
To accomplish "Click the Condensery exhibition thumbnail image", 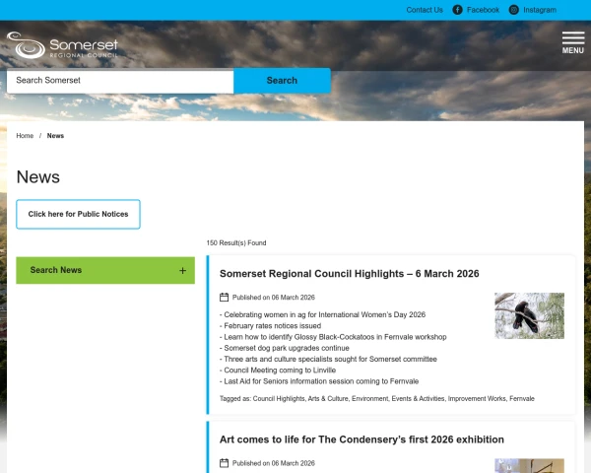I will [x=529, y=466].
